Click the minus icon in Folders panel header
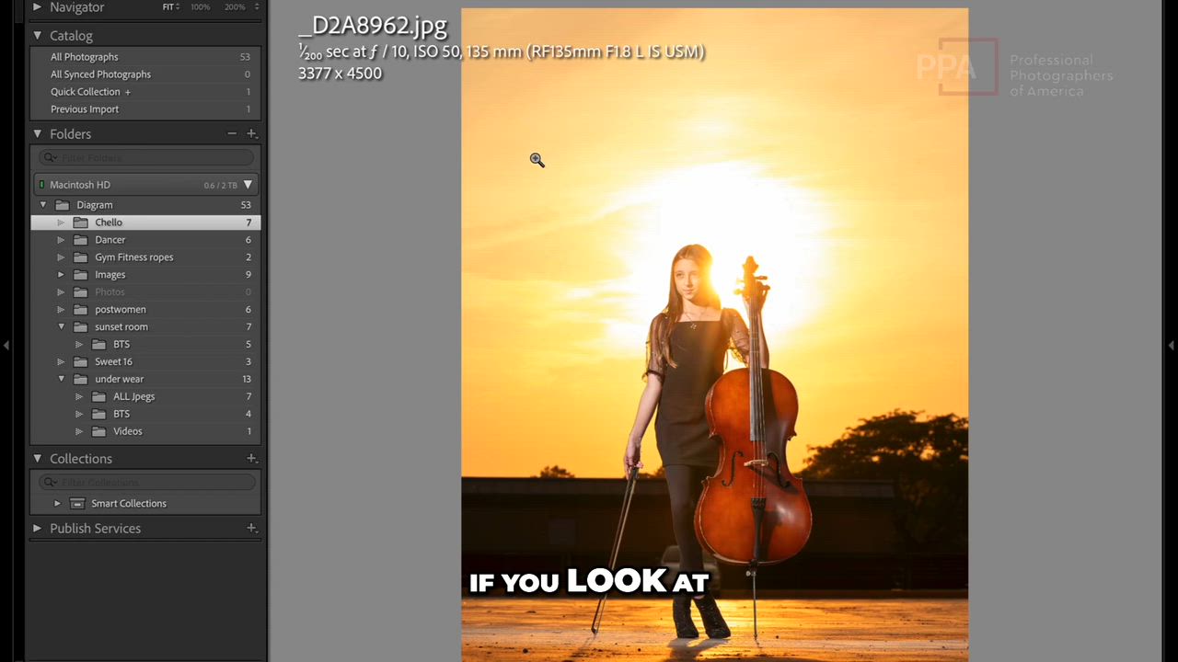This screenshot has height=662, width=1178. tap(232, 134)
